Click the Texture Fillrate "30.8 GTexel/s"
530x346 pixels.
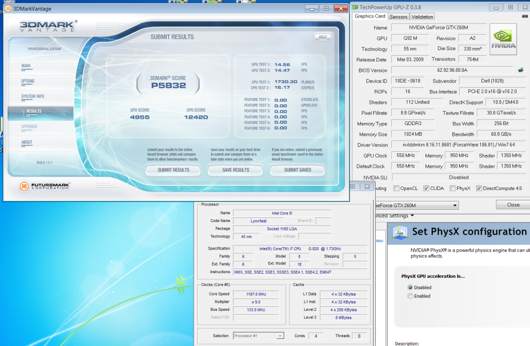tap(501, 113)
